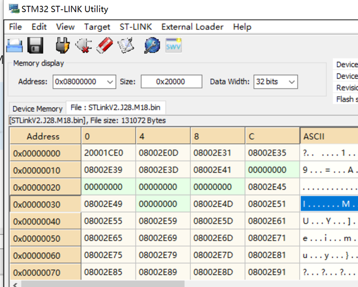Screen dimensions: 358x287
Task: Open the View menu
Action: tap(65, 27)
